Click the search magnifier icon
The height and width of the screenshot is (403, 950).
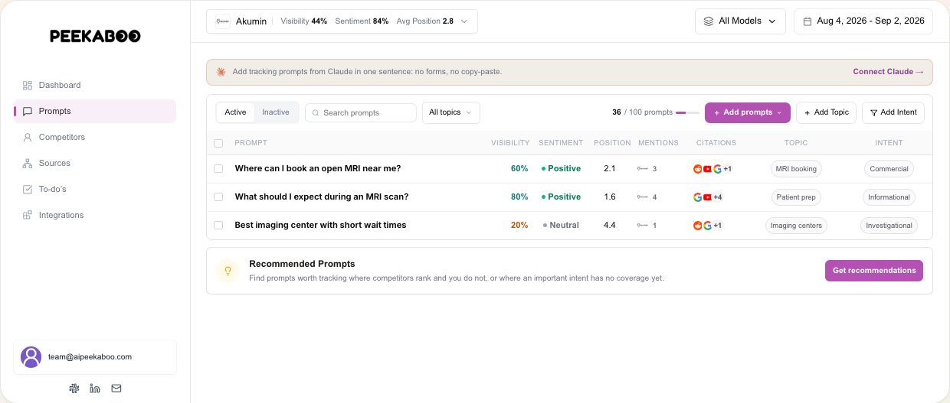pyautogui.click(x=316, y=112)
